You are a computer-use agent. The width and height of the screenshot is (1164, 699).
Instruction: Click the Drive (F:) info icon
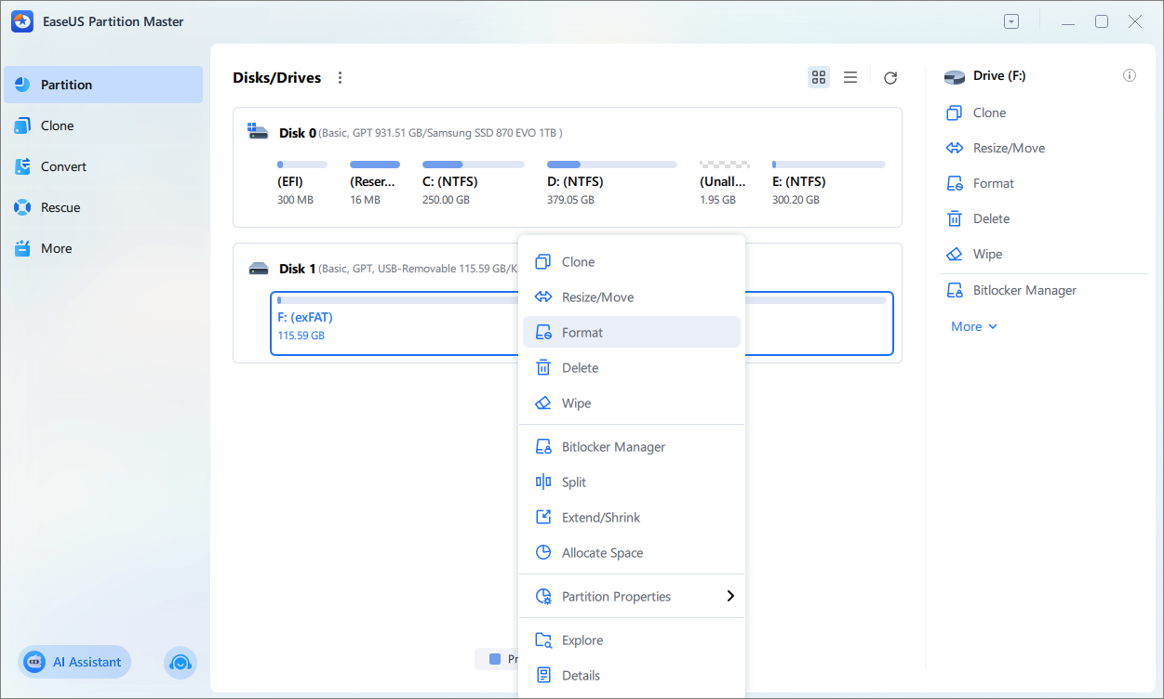tap(1130, 76)
